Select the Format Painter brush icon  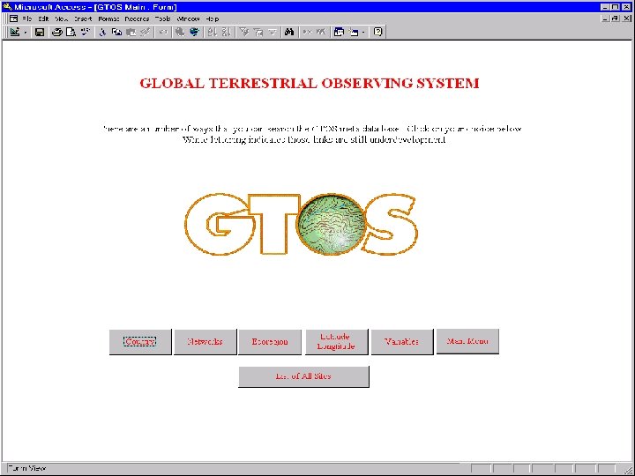(x=145, y=32)
